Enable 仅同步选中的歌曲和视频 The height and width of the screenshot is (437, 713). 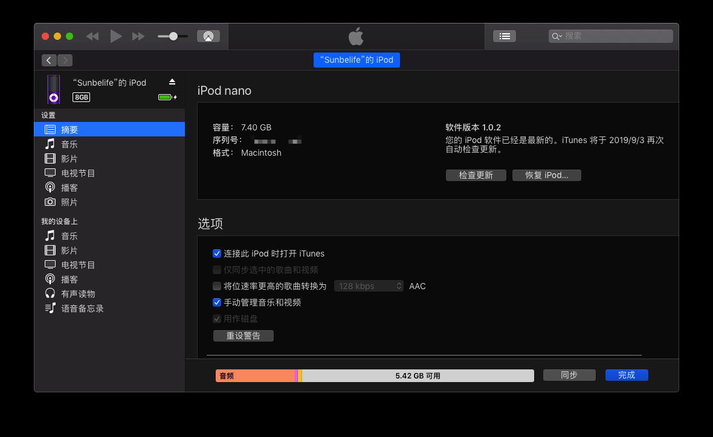pos(217,270)
